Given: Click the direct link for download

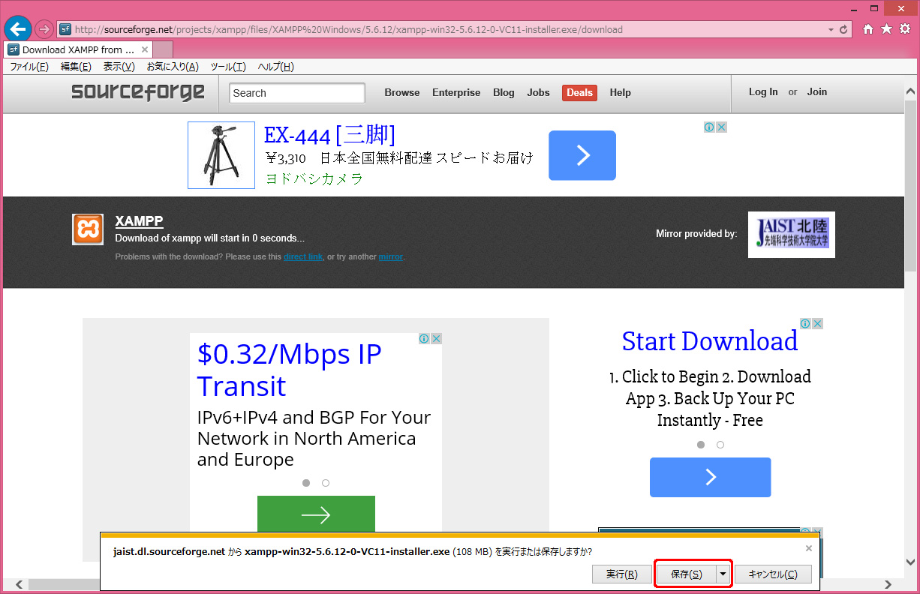Looking at the screenshot, I should coord(303,256).
